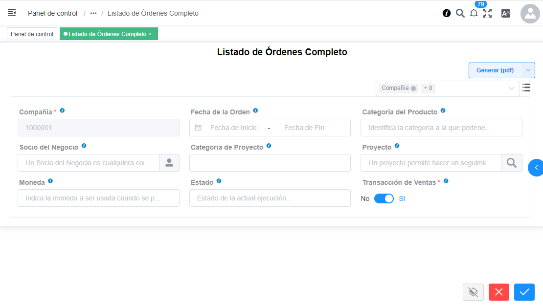Viewport: 543px width, 308px height.
Task: Expand the blue chevron panel on the right edge
Action: pyautogui.click(x=537, y=167)
